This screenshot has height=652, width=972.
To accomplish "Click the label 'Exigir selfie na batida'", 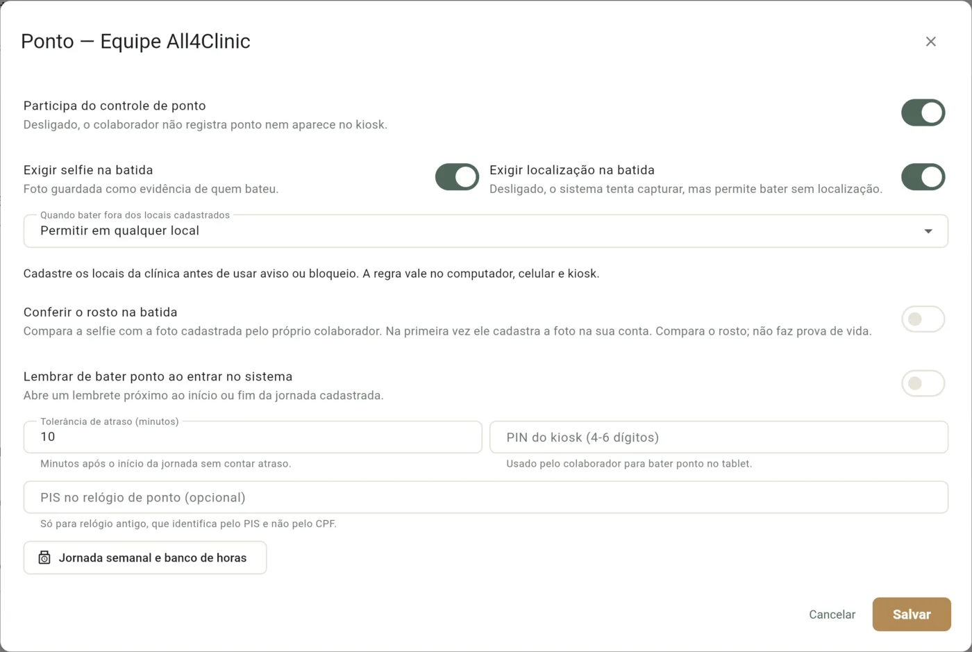I will (88, 170).
